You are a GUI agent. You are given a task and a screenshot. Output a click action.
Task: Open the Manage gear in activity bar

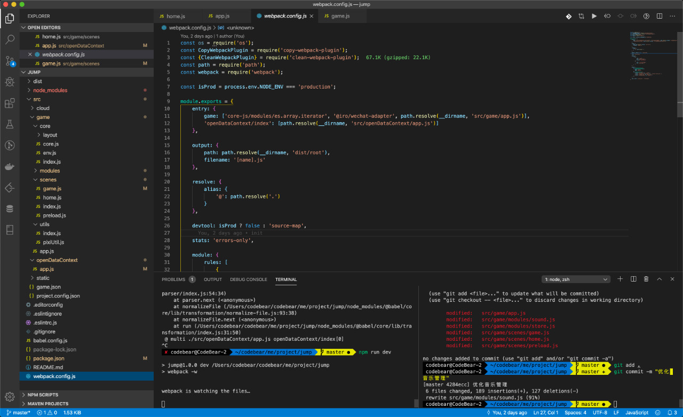pyautogui.click(x=10, y=397)
